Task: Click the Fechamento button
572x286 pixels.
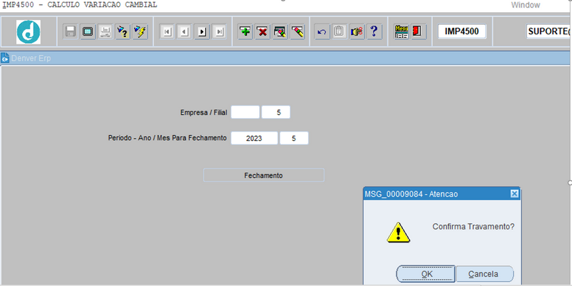Action: point(263,175)
